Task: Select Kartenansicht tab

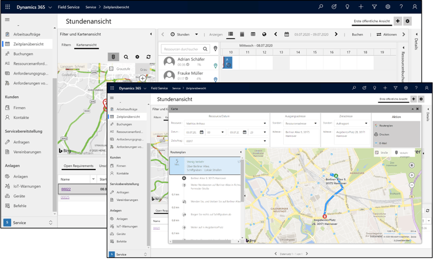Action: 86,44
